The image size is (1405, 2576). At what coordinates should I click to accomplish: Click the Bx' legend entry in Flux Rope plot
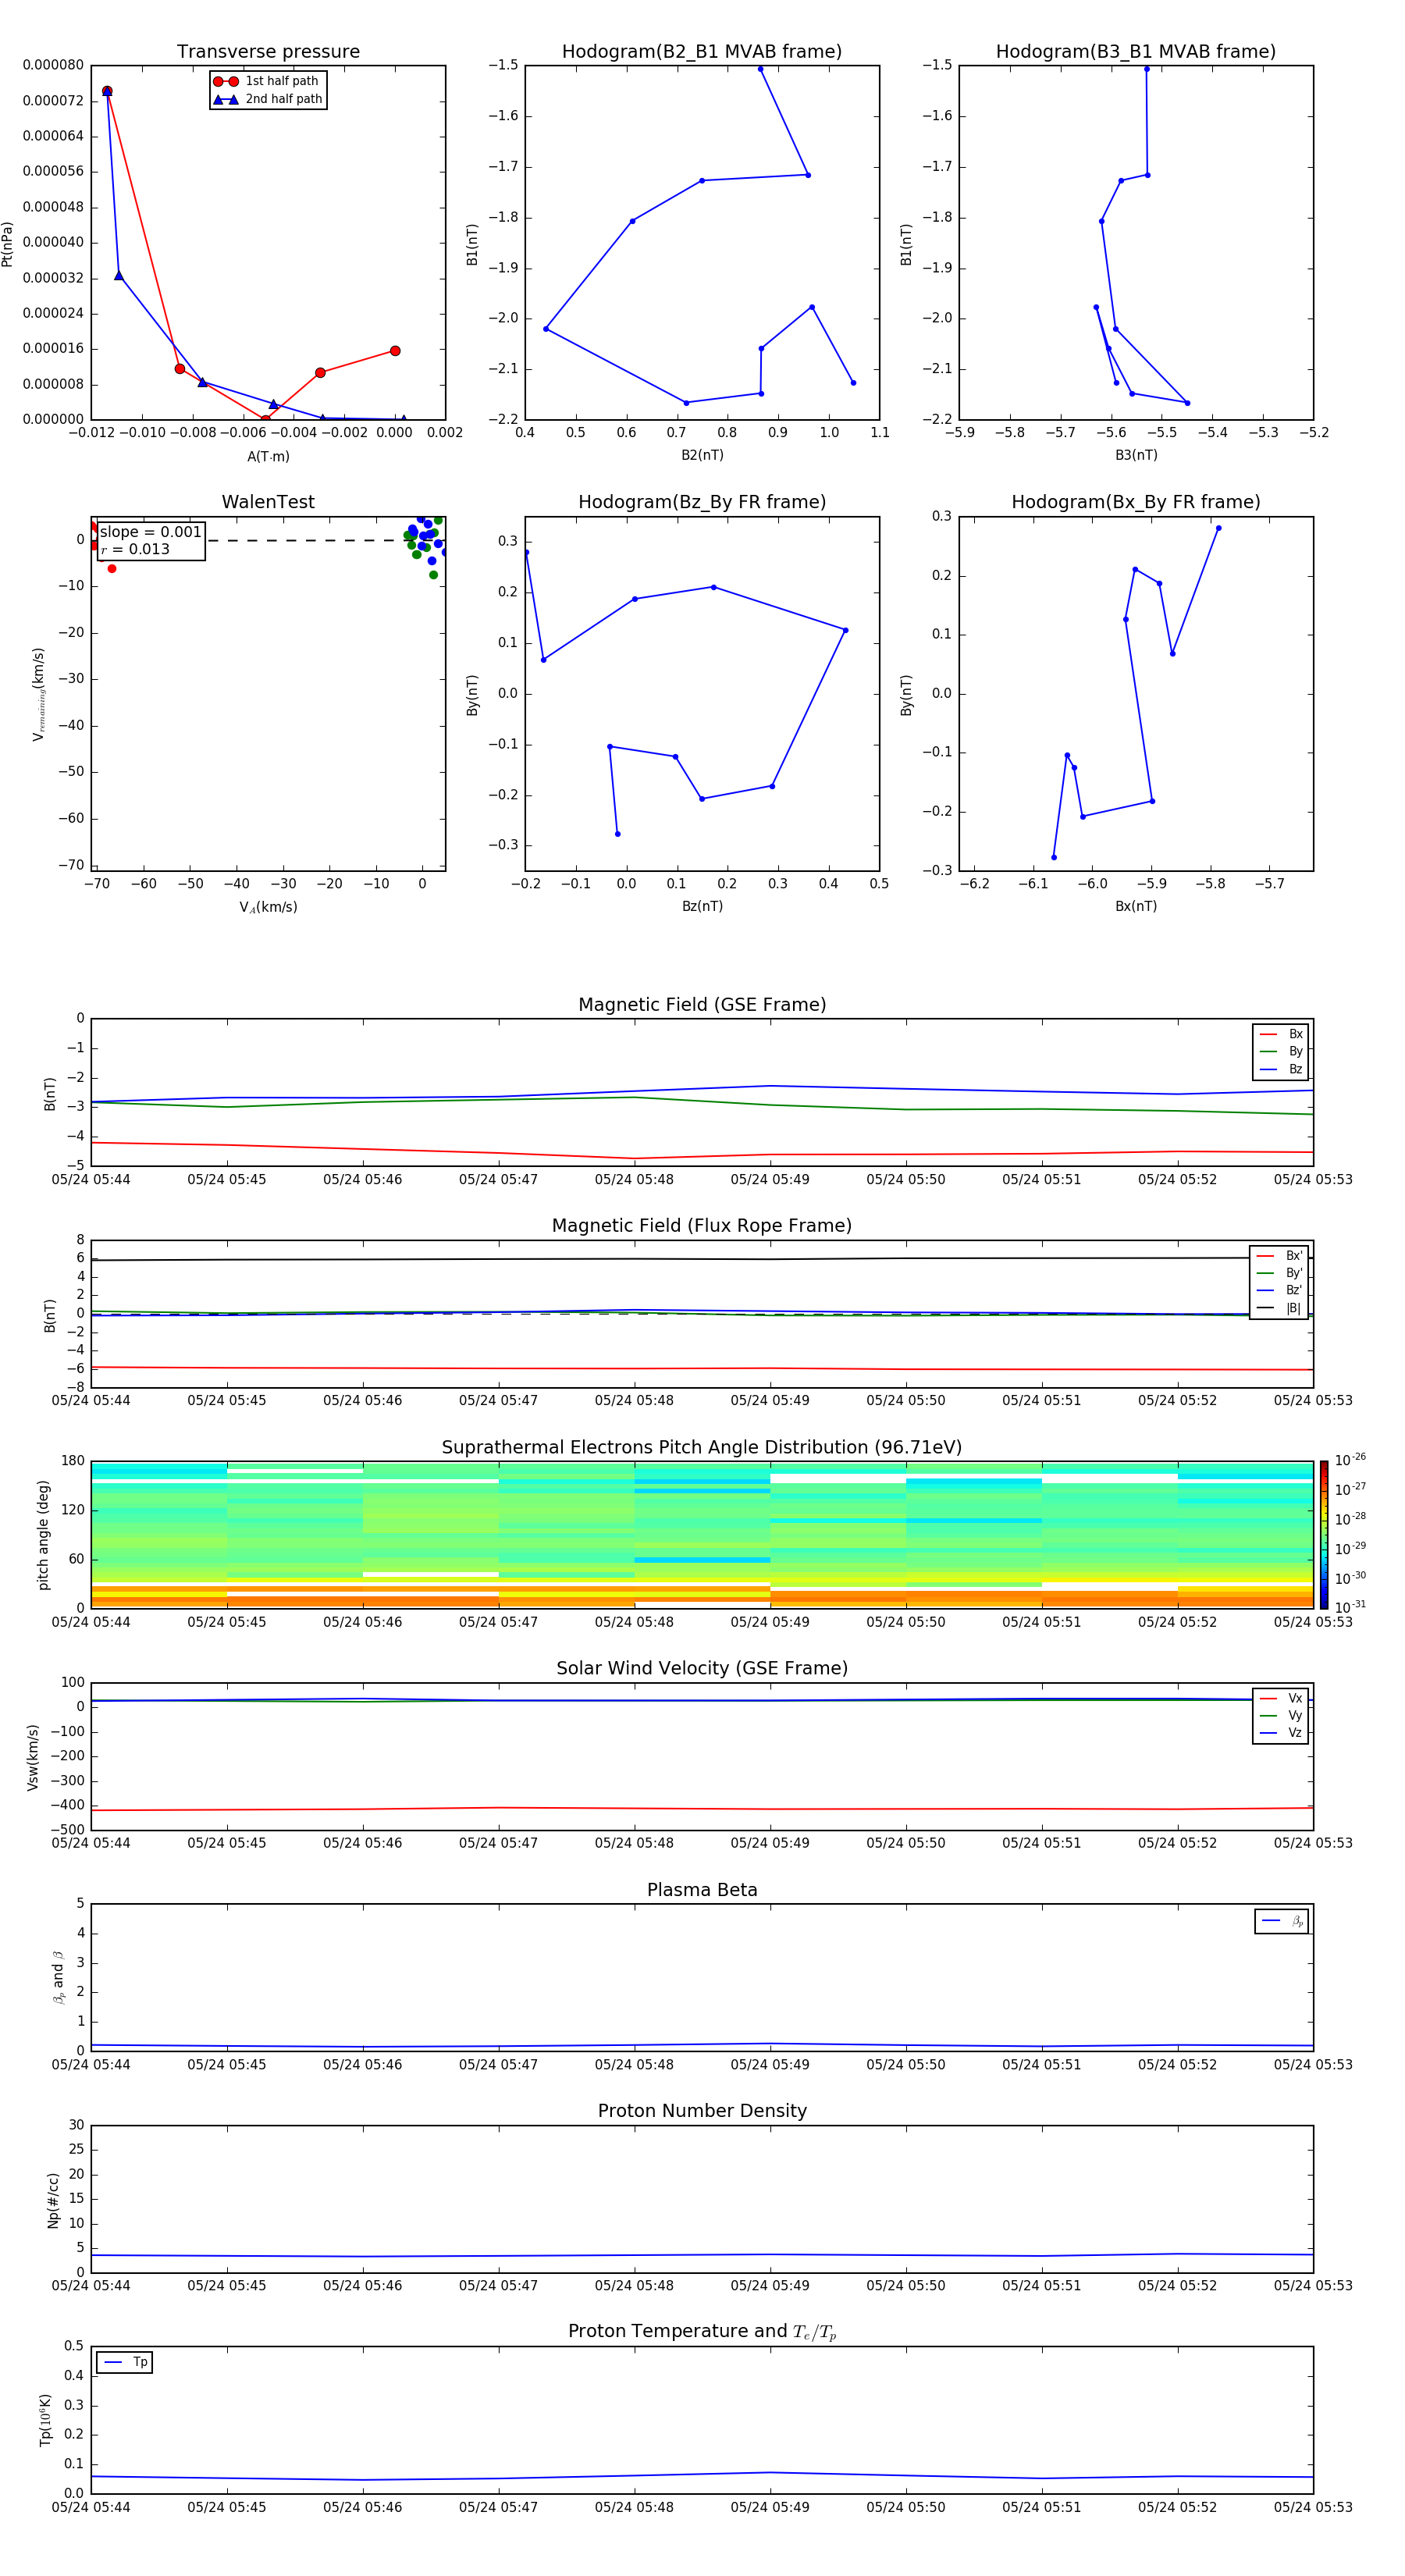coord(1280,1256)
